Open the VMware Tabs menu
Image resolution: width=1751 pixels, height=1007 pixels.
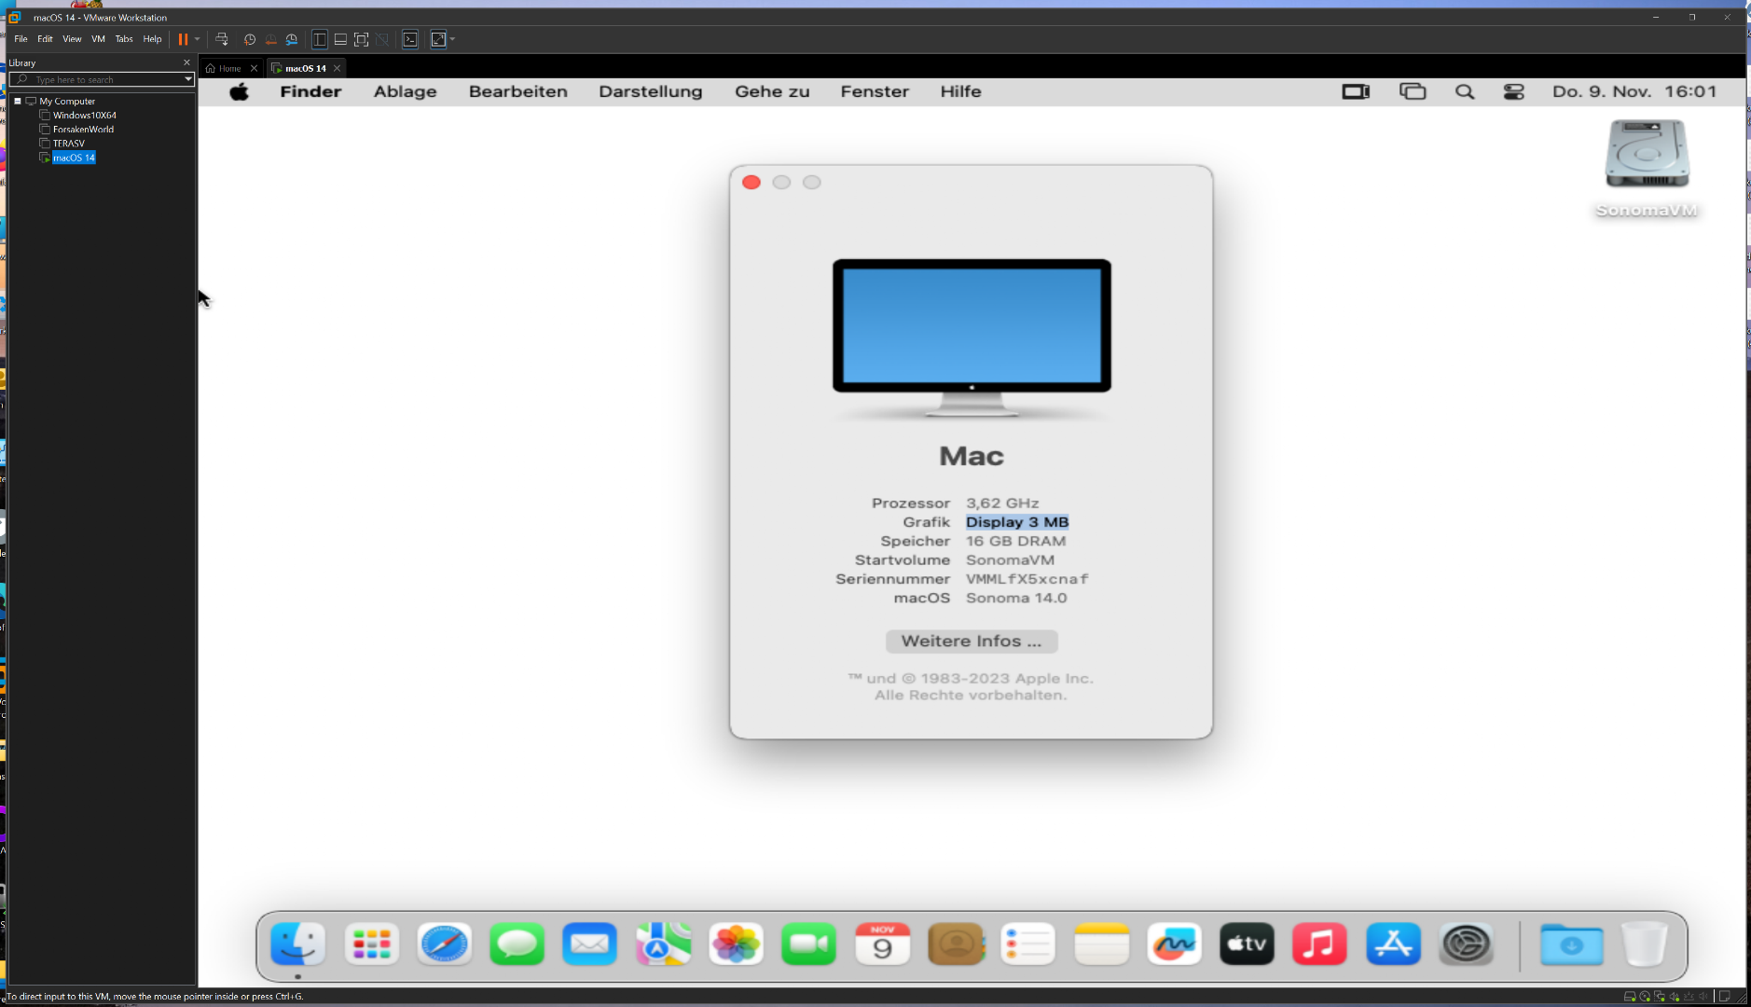[x=124, y=39]
